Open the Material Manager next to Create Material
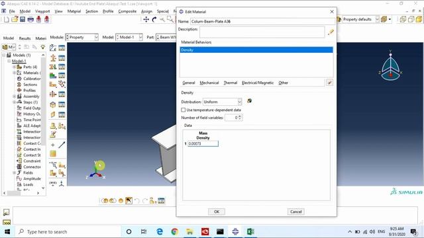 tap(62, 48)
